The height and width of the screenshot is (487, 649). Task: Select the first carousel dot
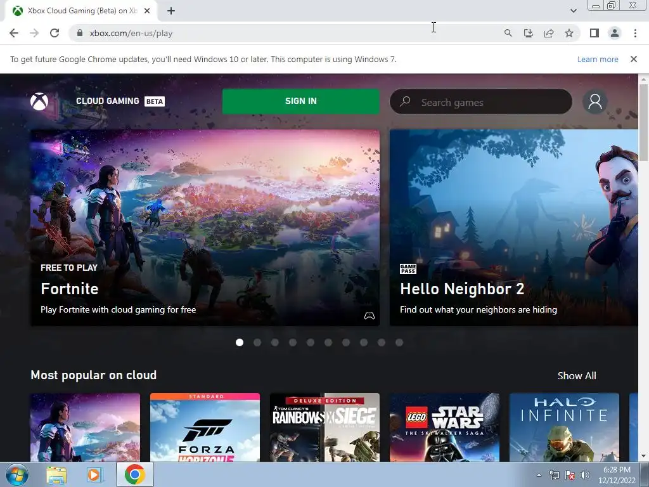click(239, 342)
